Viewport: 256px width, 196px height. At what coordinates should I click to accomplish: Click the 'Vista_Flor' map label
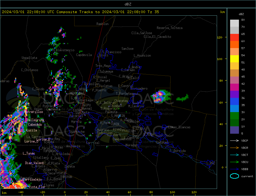(x=37, y=187)
